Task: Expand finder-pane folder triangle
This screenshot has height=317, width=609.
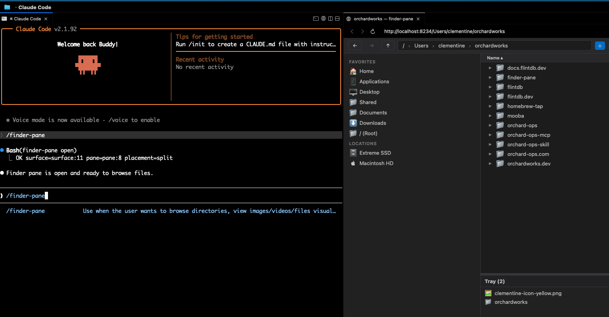Action: (x=490, y=77)
